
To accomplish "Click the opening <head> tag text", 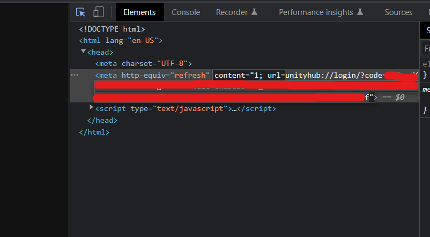I will (100, 52).
